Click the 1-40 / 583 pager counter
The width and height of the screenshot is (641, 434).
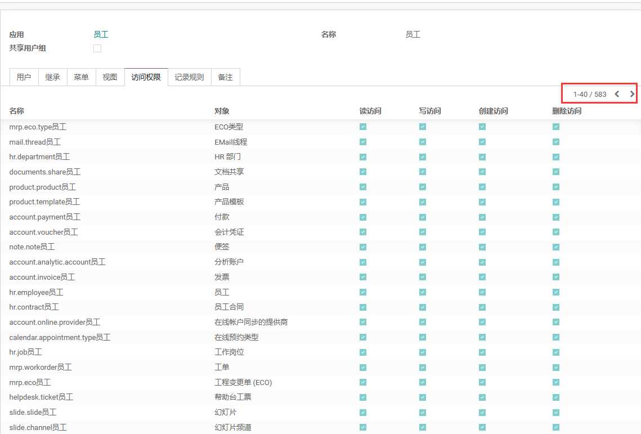(x=589, y=94)
